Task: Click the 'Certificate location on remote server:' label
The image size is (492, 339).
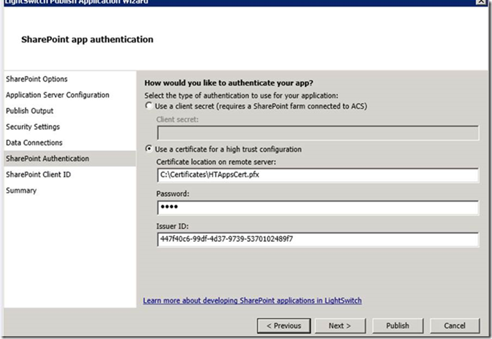Action: (216, 162)
